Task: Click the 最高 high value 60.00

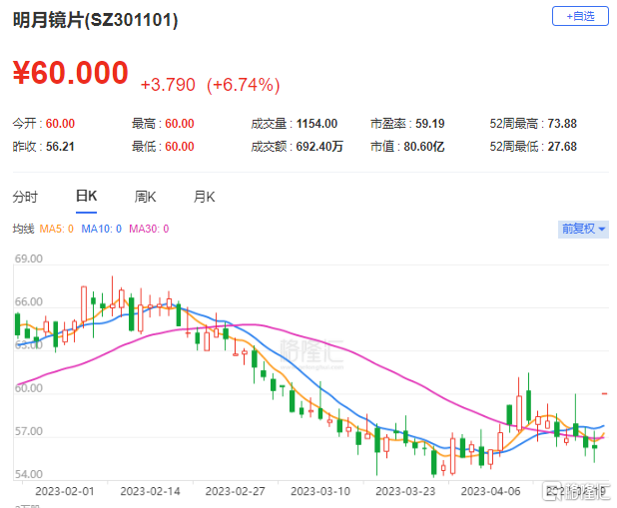Action: coord(180,124)
